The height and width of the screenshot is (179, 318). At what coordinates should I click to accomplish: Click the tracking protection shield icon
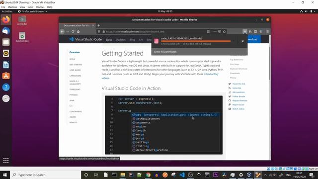click(99, 31)
